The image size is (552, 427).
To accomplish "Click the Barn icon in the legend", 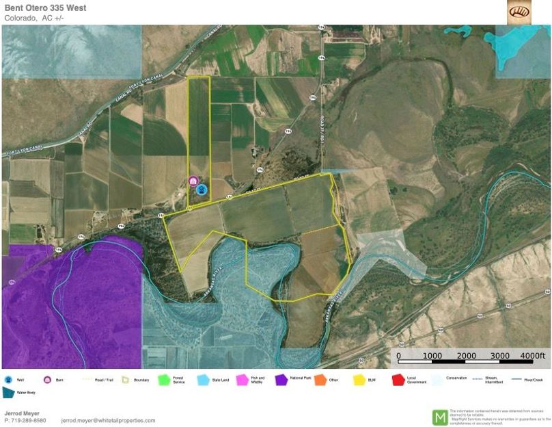I will (x=48, y=379).
